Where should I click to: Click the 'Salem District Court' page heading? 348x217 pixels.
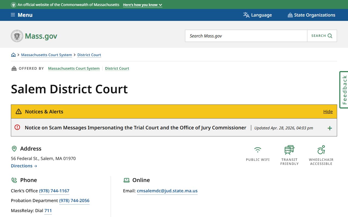click(69, 89)
